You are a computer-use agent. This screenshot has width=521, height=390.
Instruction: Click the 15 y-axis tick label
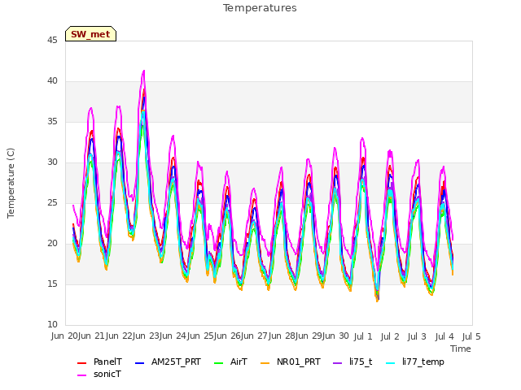pos(52,284)
